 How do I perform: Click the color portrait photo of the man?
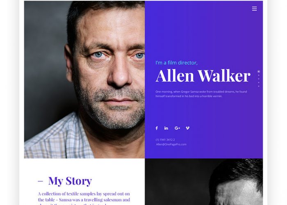pos(84,80)
